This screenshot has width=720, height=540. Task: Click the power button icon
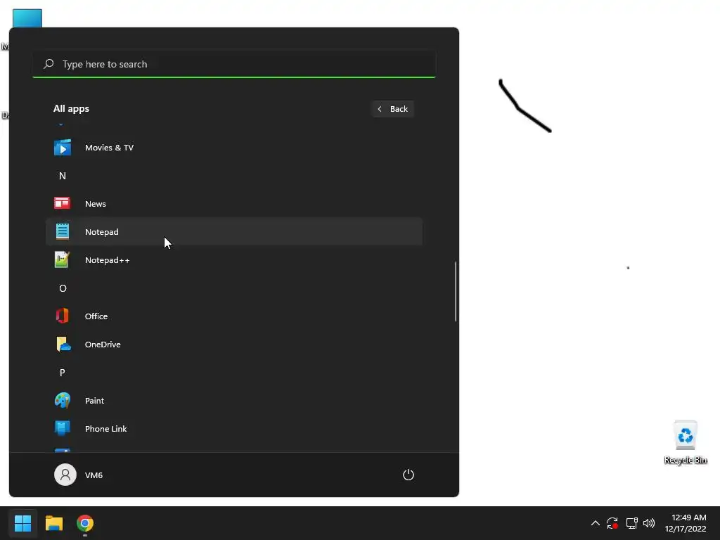[409, 475]
